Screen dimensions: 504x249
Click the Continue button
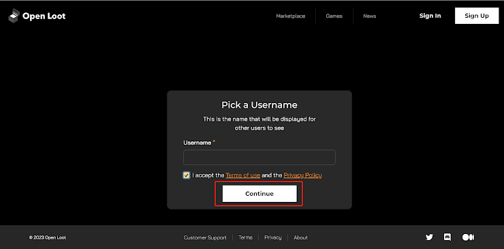[x=259, y=194]
